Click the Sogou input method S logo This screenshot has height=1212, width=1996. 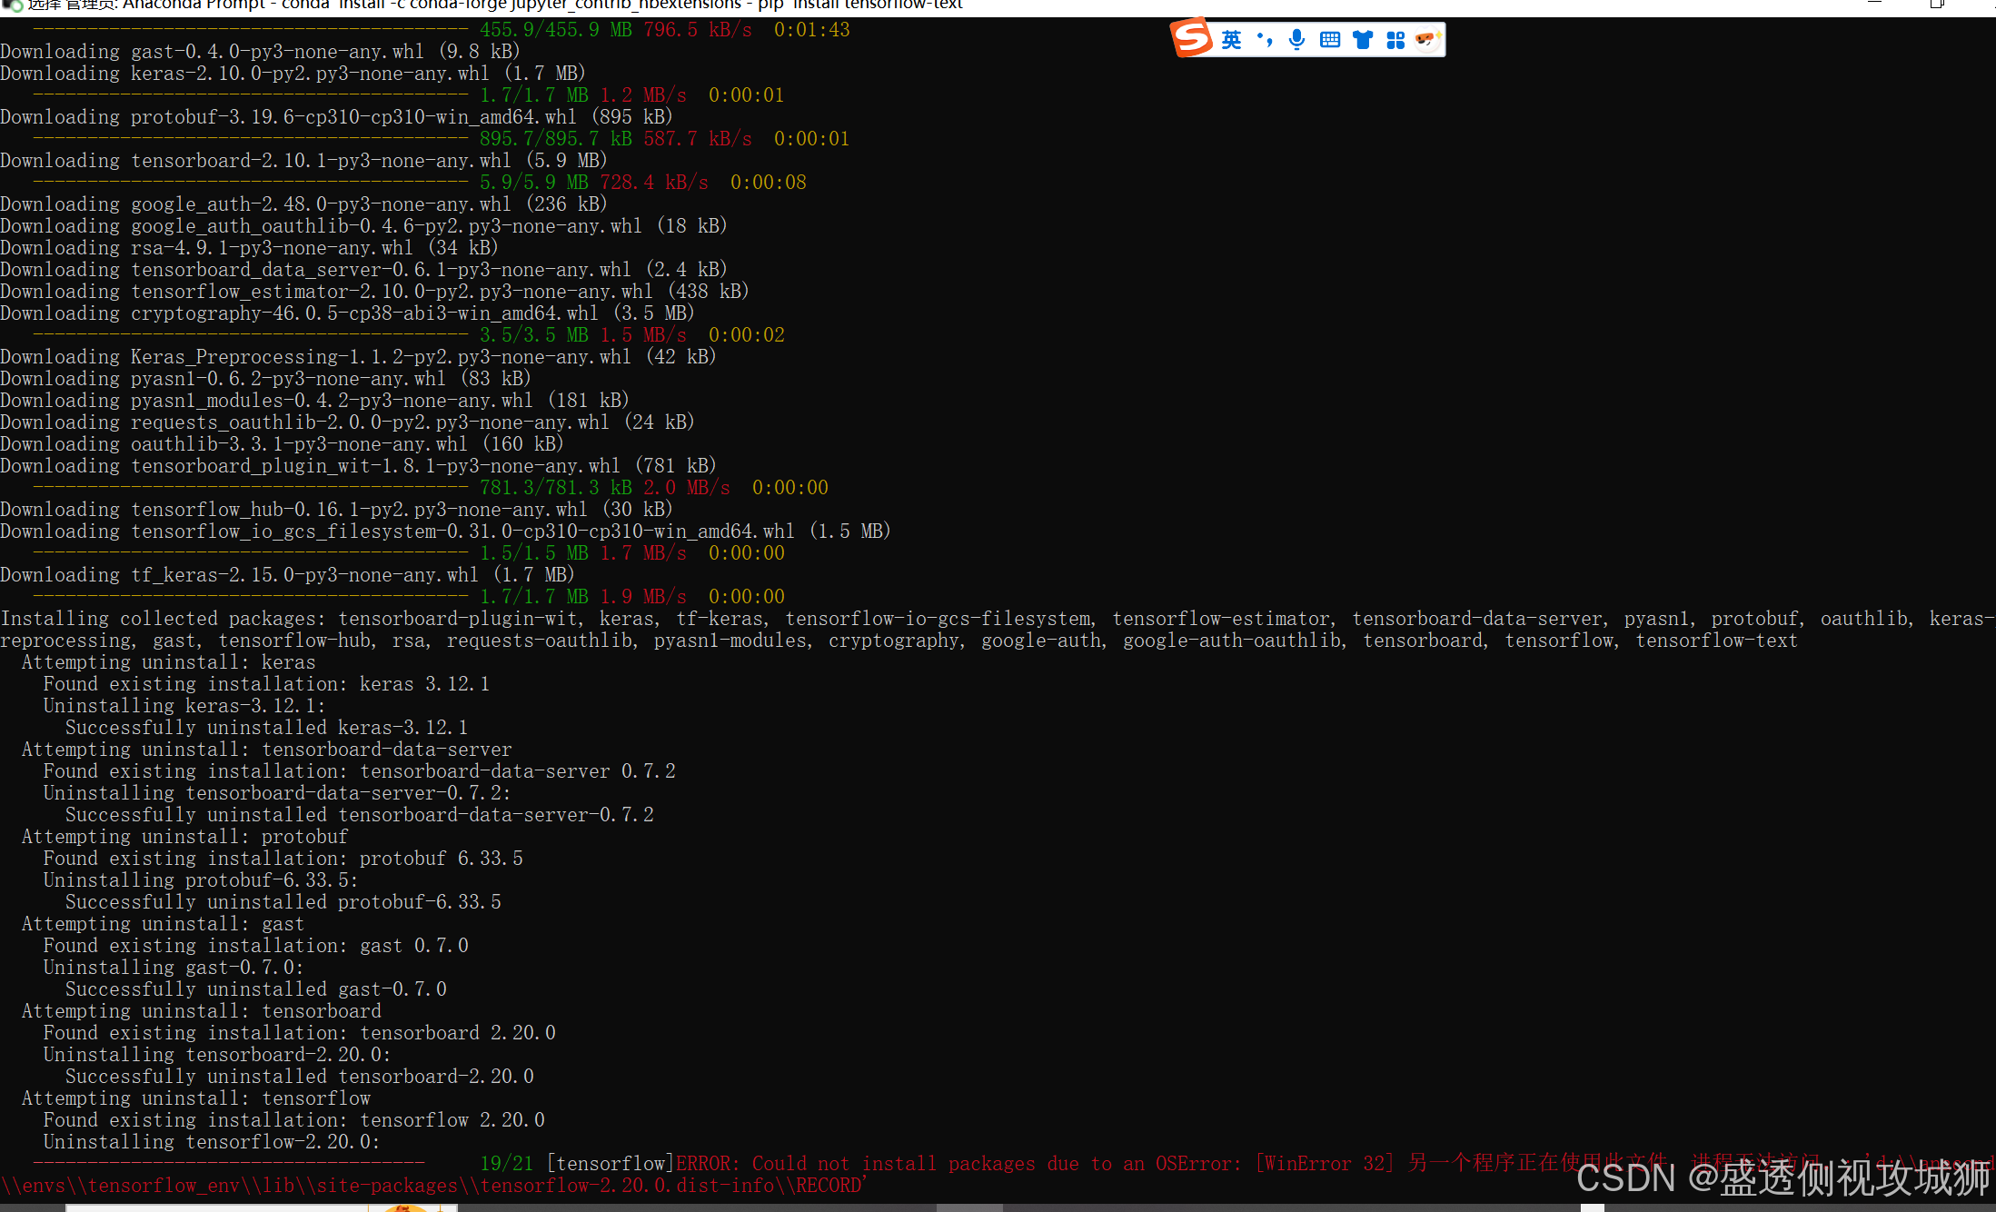click(x=1191, y=38)
